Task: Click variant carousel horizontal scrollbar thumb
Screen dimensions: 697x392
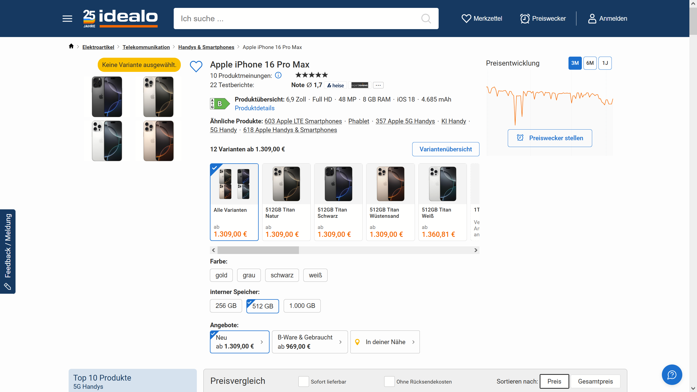Action: pos(258,250)
